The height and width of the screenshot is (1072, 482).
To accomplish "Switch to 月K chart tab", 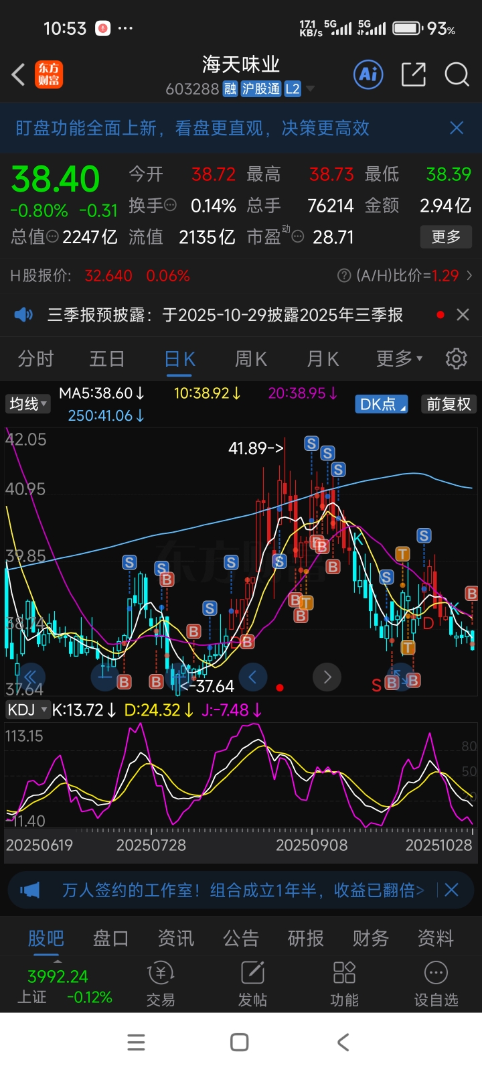I will click(323, 358).
